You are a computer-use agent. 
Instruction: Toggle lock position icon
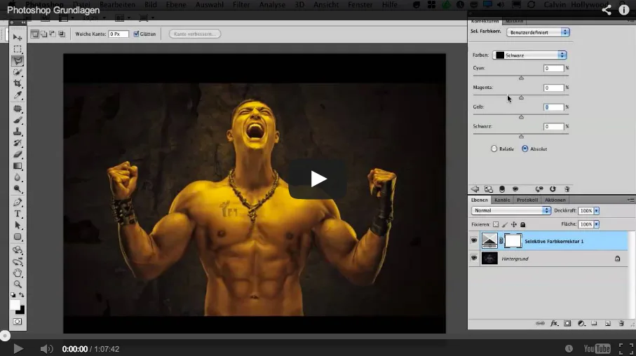[x=513, y=224]
